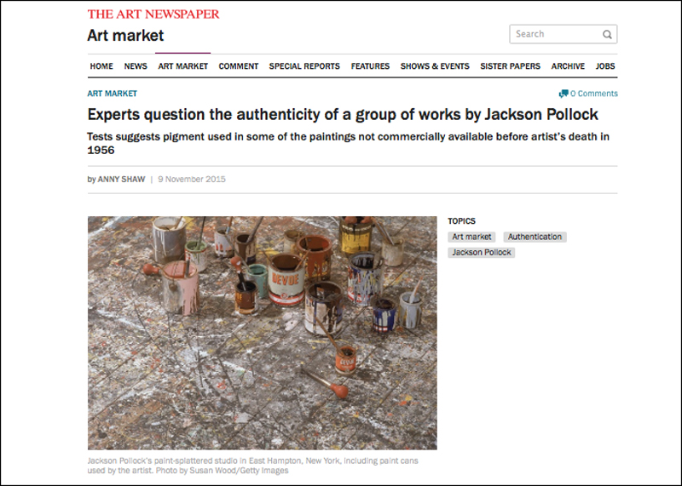Go to the Home menu item
The width and height of the screenshot is (682, 486).
(101, 66)
